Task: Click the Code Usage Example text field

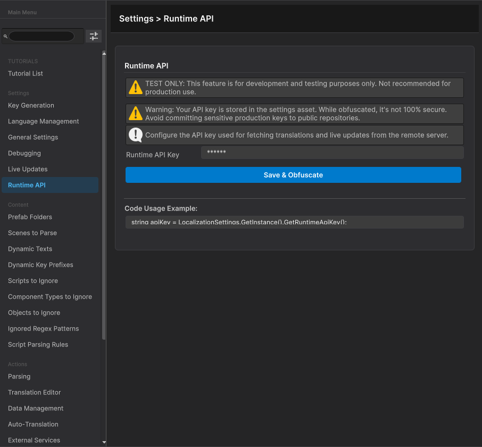Action: click(x=294, y=222)
